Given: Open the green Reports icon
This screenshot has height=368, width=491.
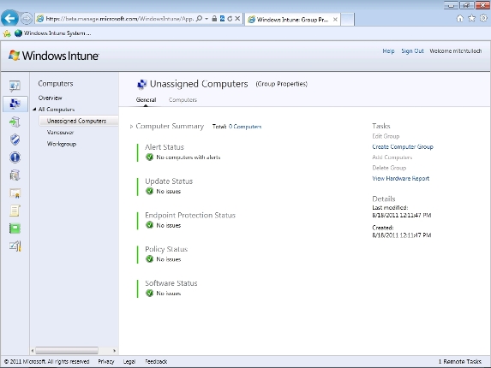Looking at the screenshot, I should tap(15, 229).
